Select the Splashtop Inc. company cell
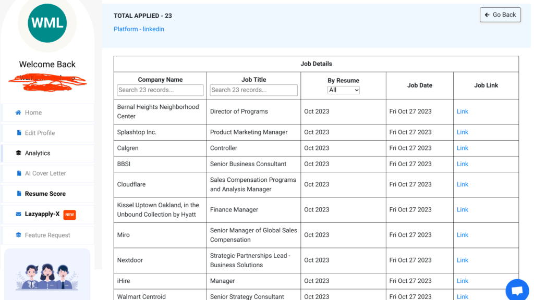Screen dimensions: 534x300 point(160,132)
